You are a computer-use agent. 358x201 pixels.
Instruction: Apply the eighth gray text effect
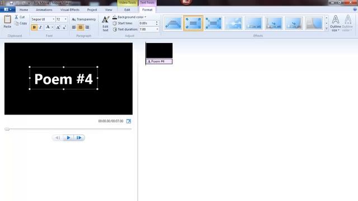coord(314,23)
